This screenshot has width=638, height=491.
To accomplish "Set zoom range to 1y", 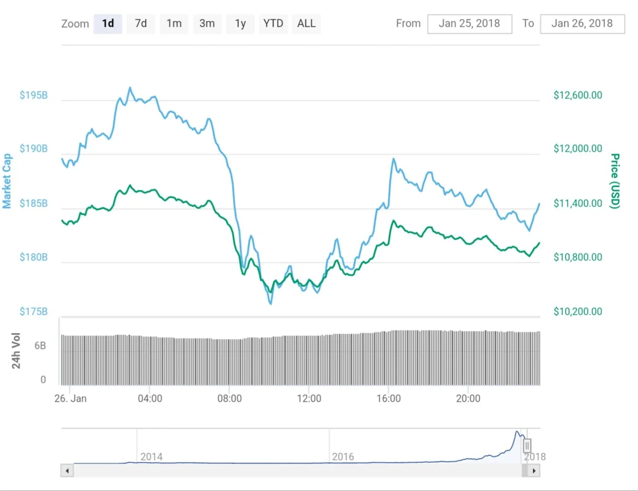I will [240, 23].
